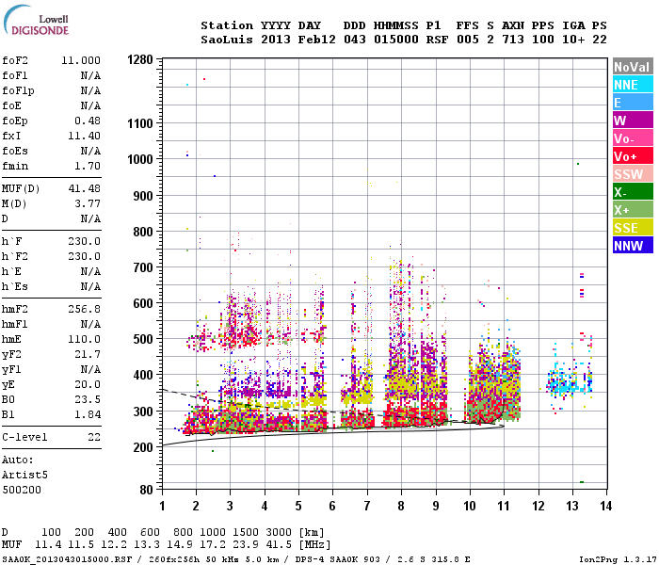This screenshot has width=659, height=565.
Task: Click the Ion2Png 1.3.17 version label
Action: 618,559
